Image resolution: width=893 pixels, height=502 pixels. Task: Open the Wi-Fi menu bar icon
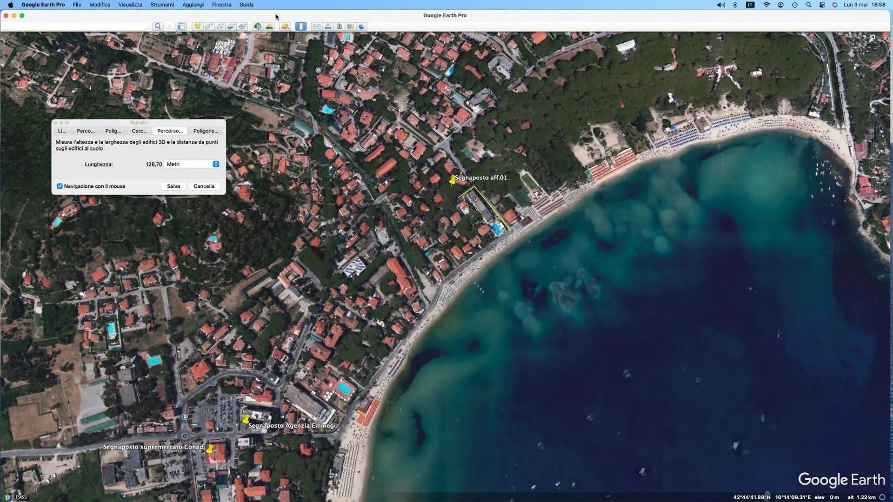coord(766,5)
